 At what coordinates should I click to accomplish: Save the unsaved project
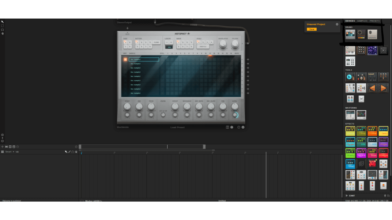coord(312,29)
